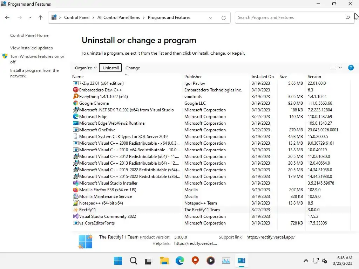Screen dimensions: 359x269
Task: Expand breadcrumb chevron after Control Panel
Action: (93, 18)
